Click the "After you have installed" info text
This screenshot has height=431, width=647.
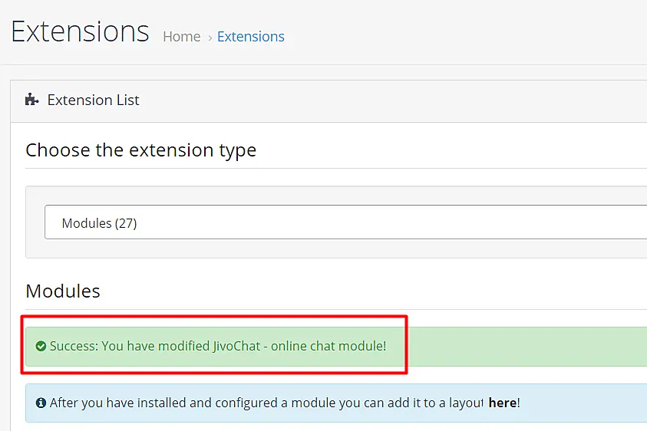(x=153, y=403)
